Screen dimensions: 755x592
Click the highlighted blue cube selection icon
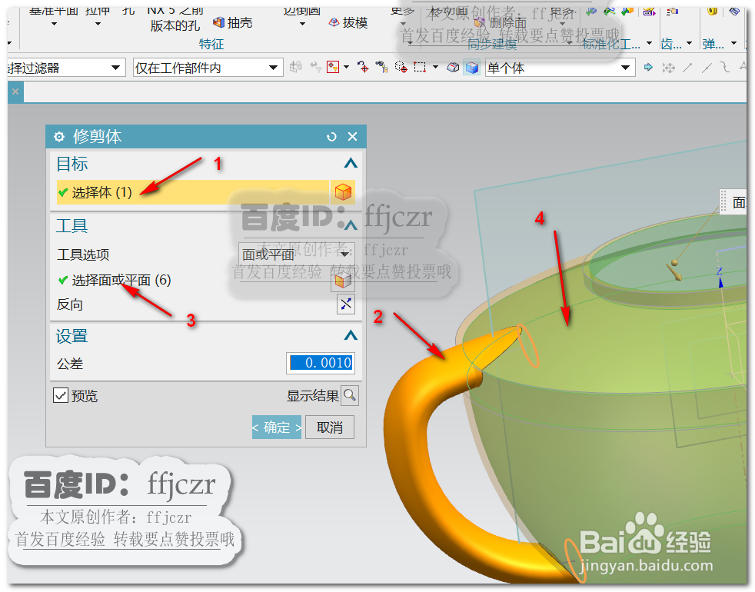[x=472, y=68]
